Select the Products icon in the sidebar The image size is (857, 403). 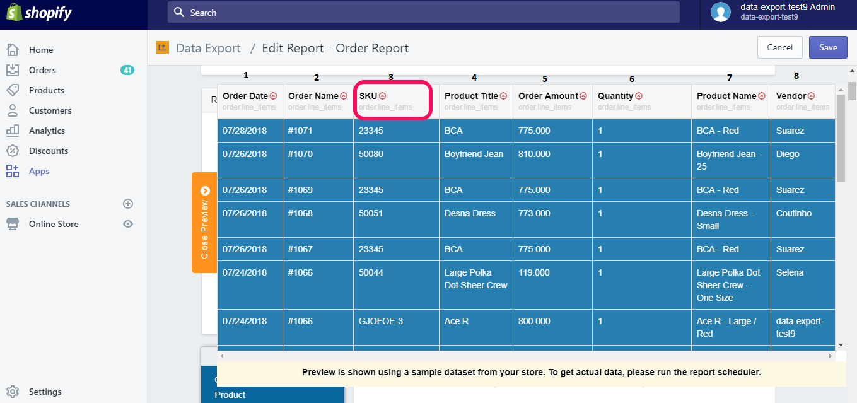(14, 90)
